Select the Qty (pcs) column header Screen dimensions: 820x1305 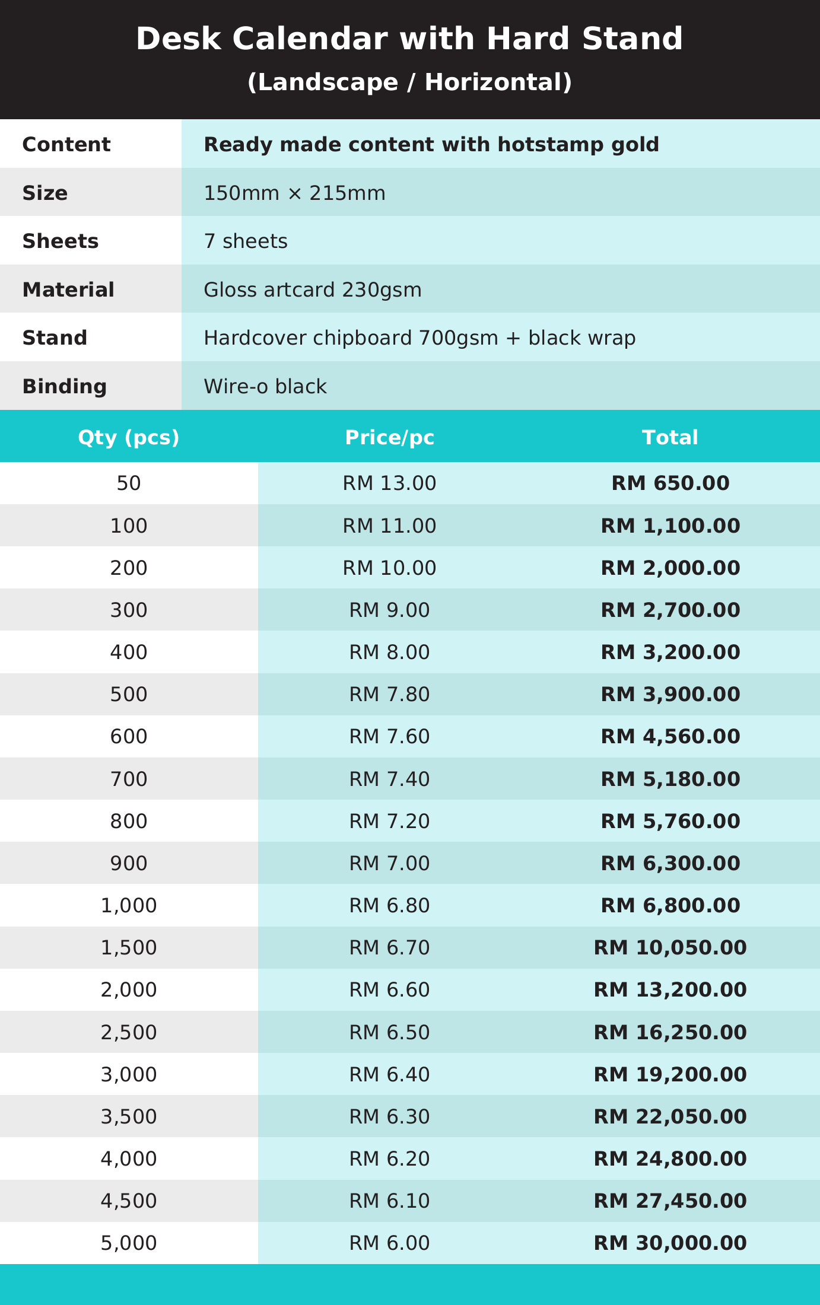click(x=129, y=438)
